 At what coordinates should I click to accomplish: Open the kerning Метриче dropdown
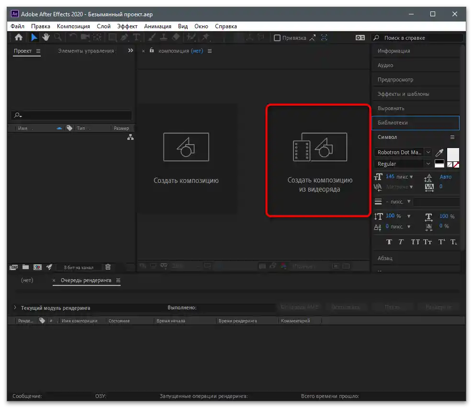click(x=411, y=187)
